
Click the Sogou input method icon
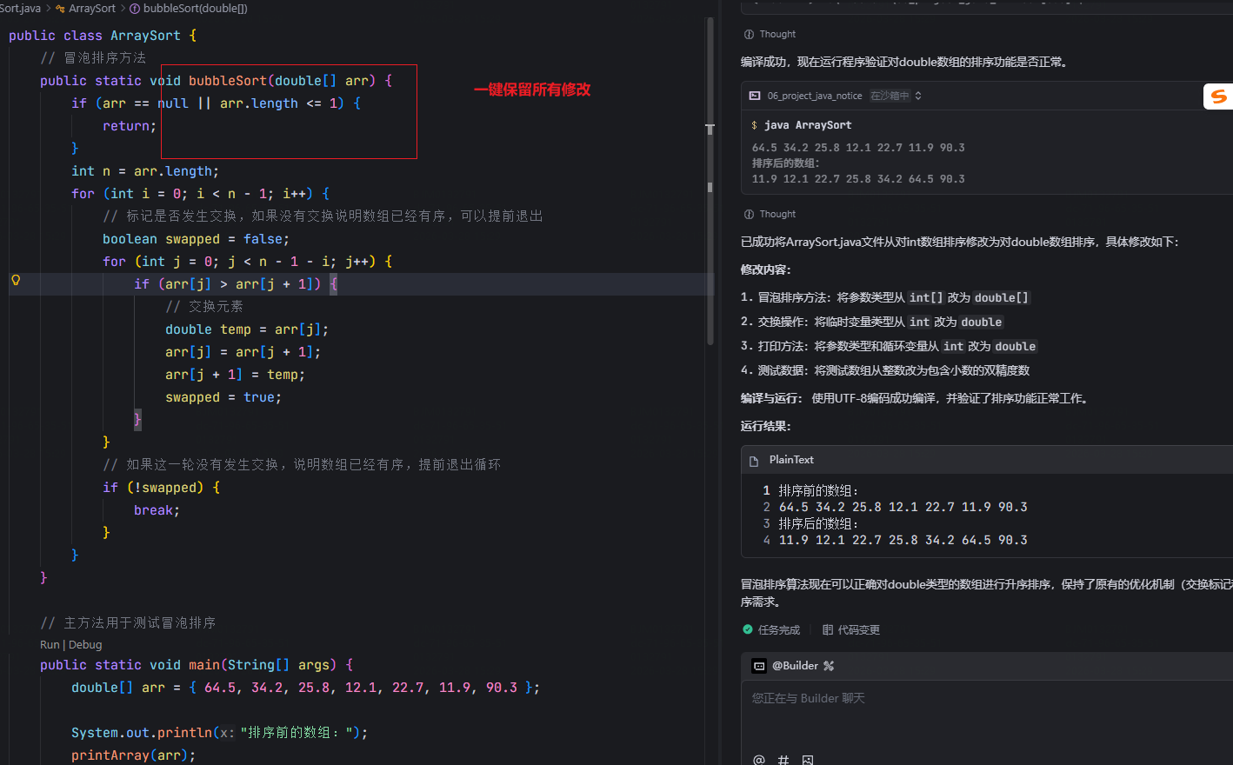click(x=1218, y=96)
